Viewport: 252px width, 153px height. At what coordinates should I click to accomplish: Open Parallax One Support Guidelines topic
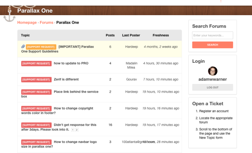(x=76, y=47)
